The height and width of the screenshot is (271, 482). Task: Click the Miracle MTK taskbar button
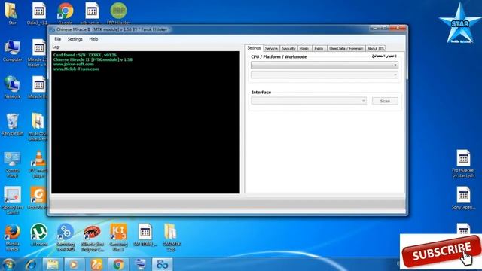(x=163, y=264)
